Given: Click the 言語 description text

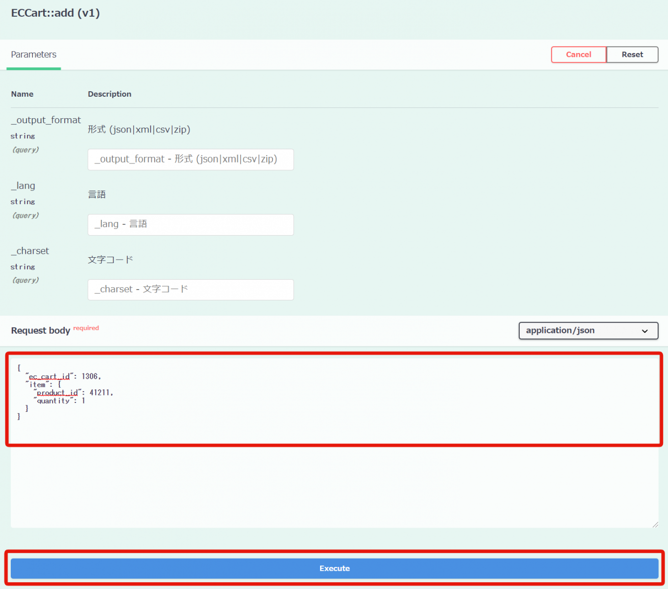Looking at the screenshot, I should click(x=97, y=194).
